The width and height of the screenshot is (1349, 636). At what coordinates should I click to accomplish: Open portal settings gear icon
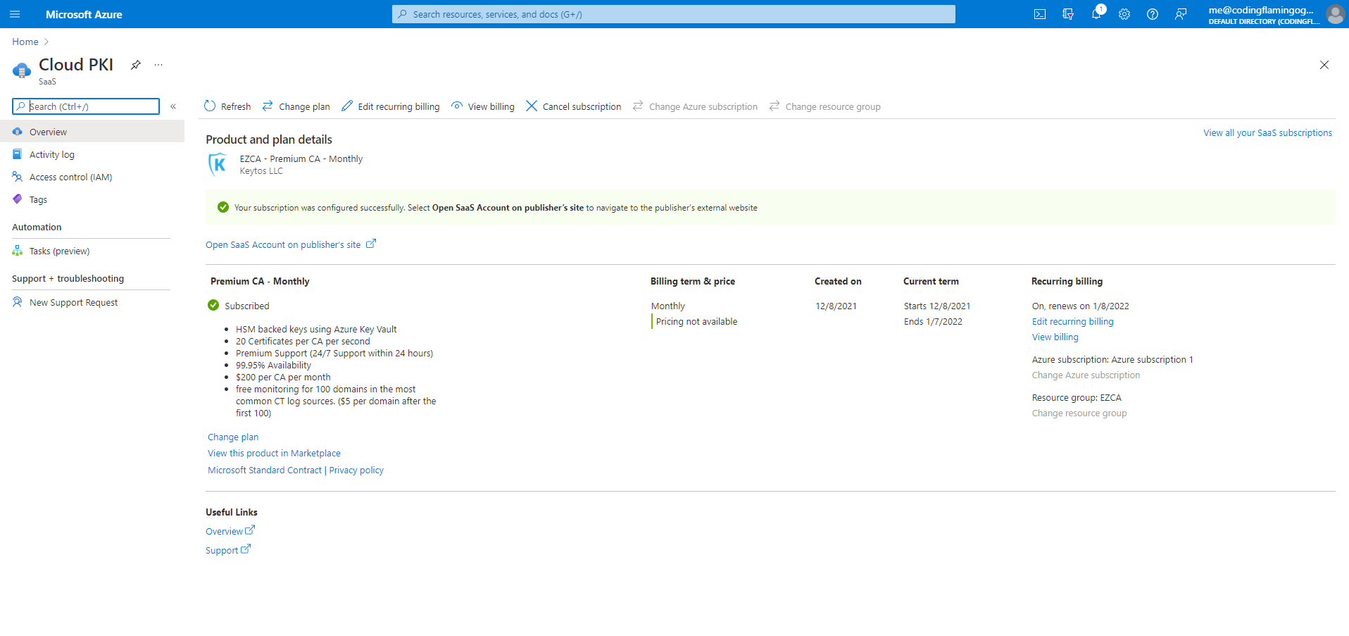coord(1124,14)
